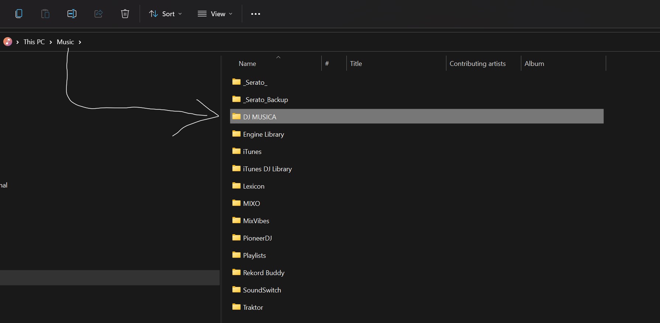Select the Traktor folder icon

[236, 307]
